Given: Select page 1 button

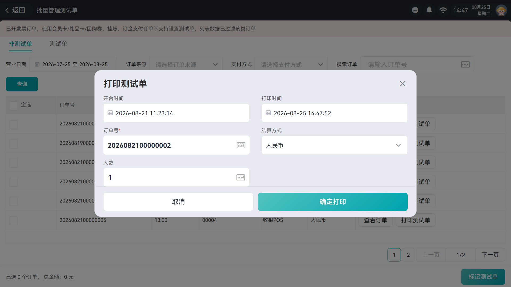Looking at the screenshot, I should tap(394, 255).
